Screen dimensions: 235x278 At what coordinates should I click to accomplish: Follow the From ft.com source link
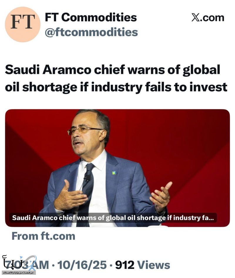[x=43, y=236]
